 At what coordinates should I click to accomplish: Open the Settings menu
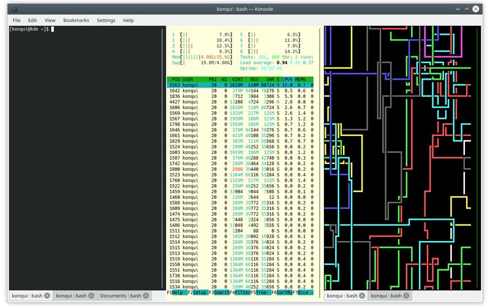pyautogui.click(x=106, y=20)
